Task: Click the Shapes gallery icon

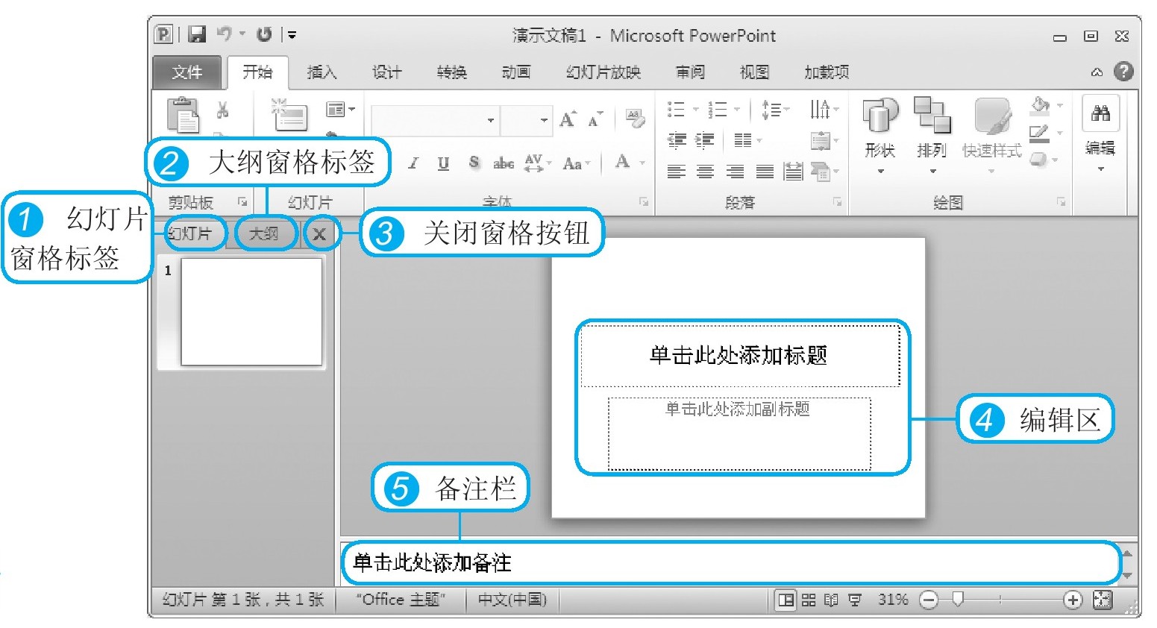Action: point(880,115)
